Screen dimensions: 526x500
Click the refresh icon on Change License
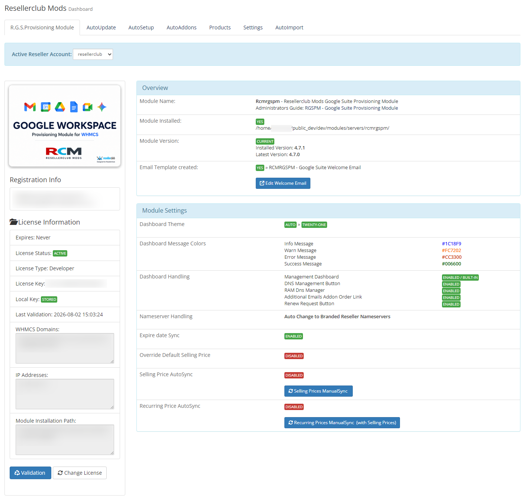coord(60,473)
